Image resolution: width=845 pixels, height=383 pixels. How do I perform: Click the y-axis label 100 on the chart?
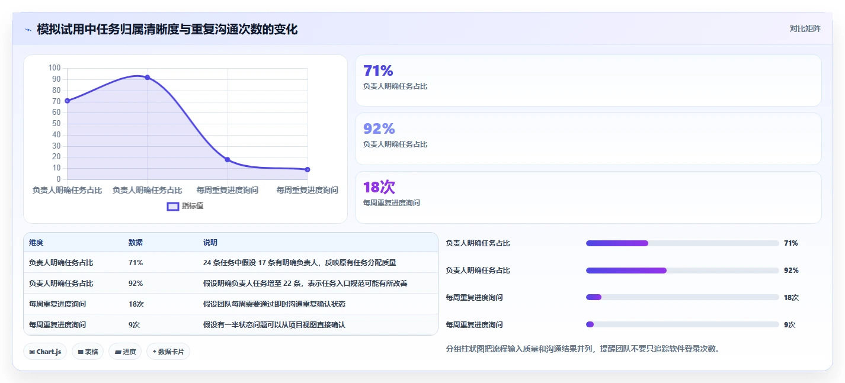pos(55,68)
